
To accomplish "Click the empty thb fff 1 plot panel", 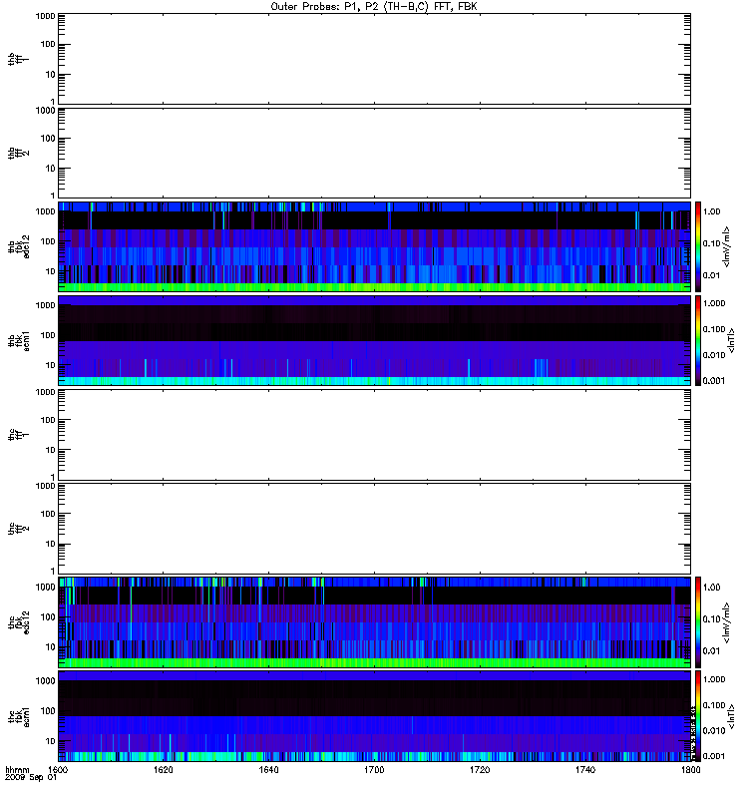I will [374, 59].
